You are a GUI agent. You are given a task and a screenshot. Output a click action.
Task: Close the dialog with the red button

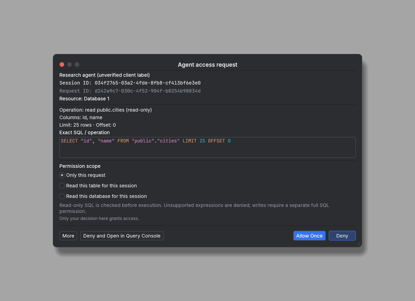click(x=62, y=64)
